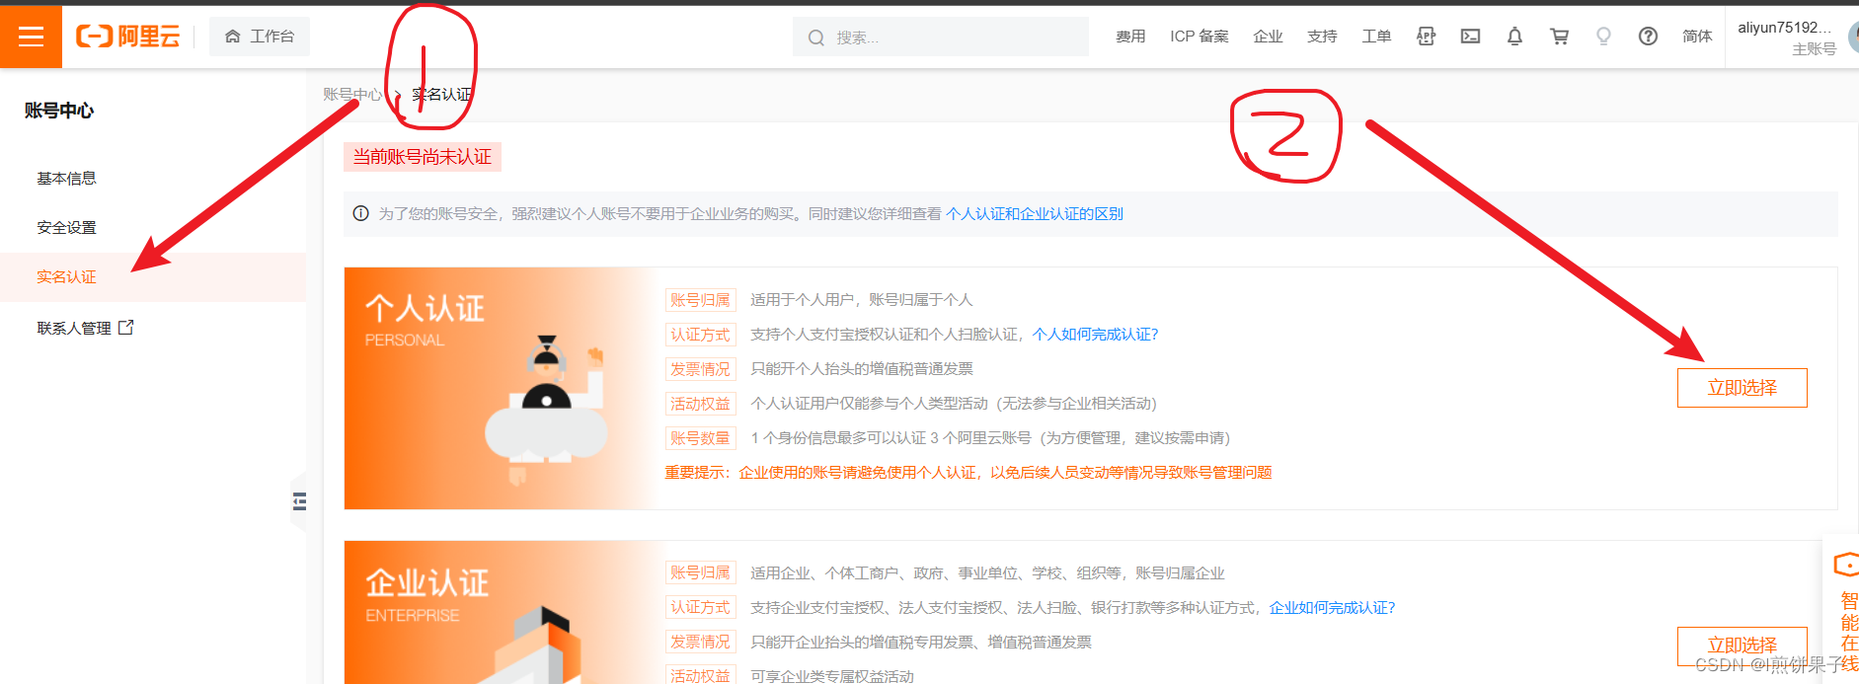Open 联系人管理 external link
The height and width of the screenshot is (684, 1859).
pyautogui.click(x=85, y=328)
